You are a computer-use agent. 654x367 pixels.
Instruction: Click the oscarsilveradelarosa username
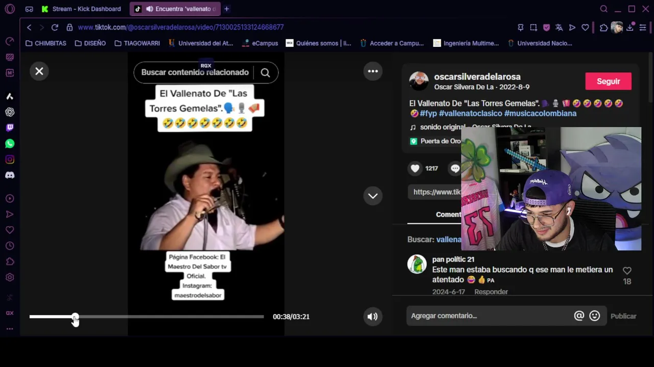(x=477, y=77)
